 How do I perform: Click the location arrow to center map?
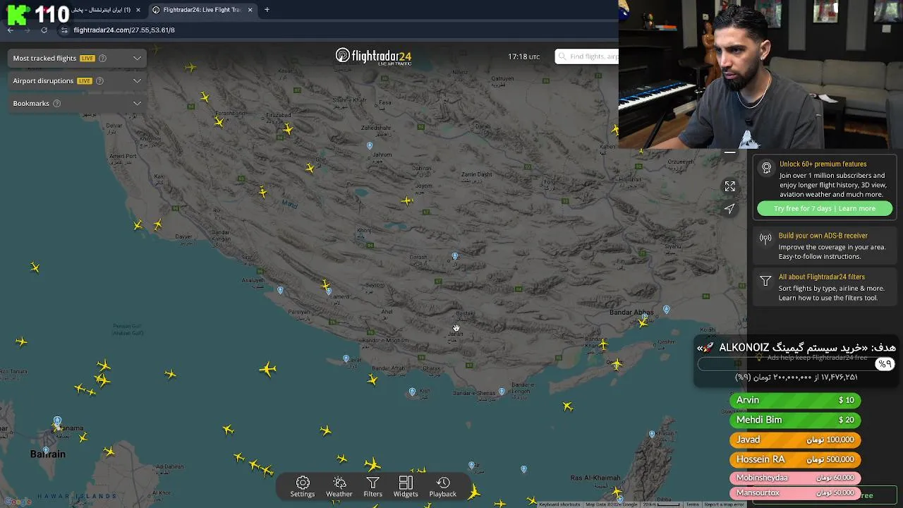[730, 209]
